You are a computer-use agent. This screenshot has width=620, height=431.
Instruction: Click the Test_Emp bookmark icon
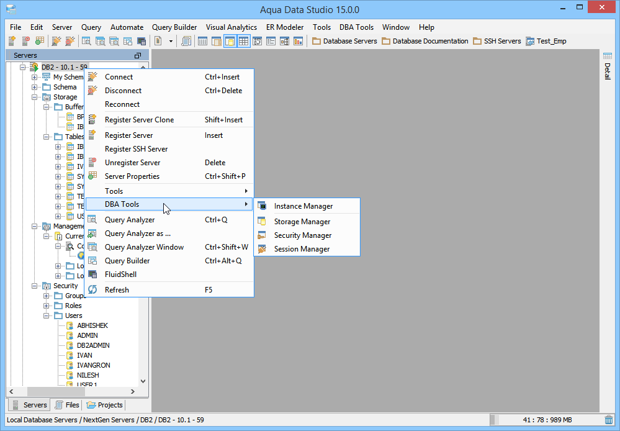[530, 41]
